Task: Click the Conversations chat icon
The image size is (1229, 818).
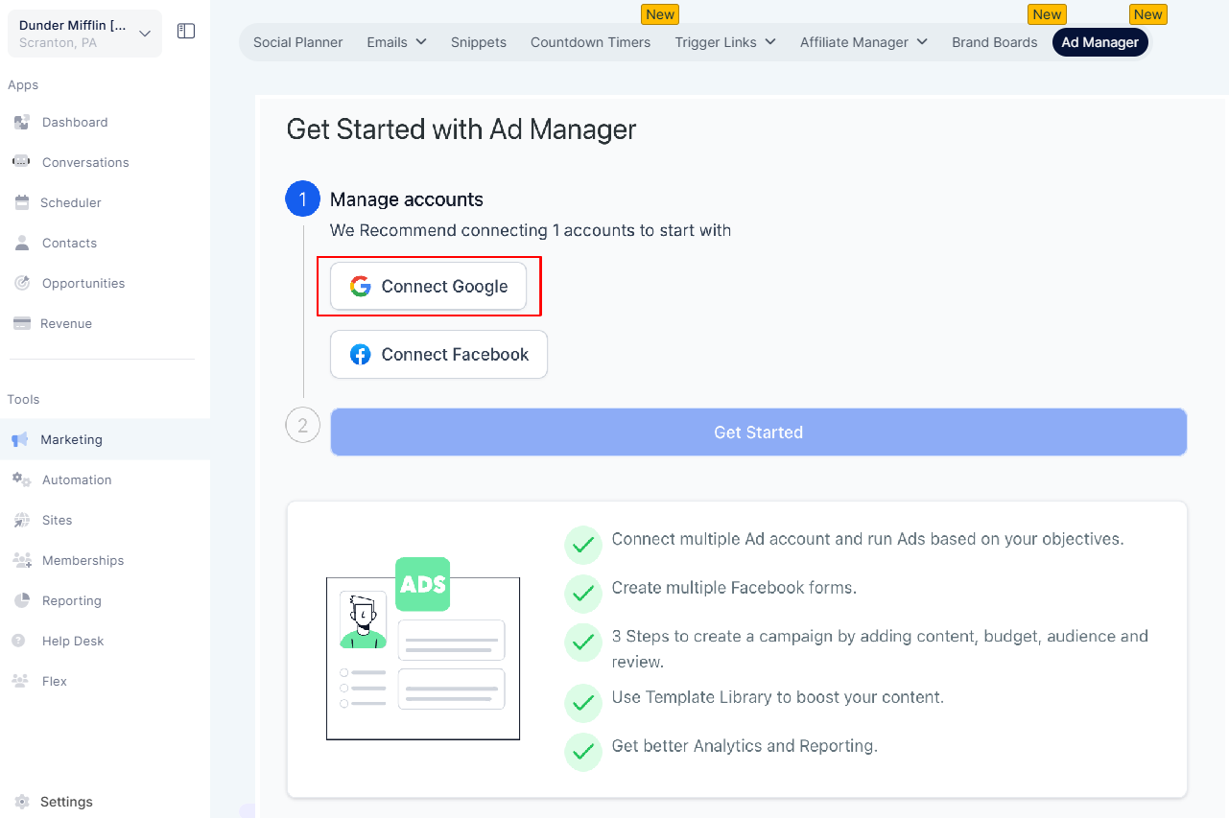Action: point(21,162)
